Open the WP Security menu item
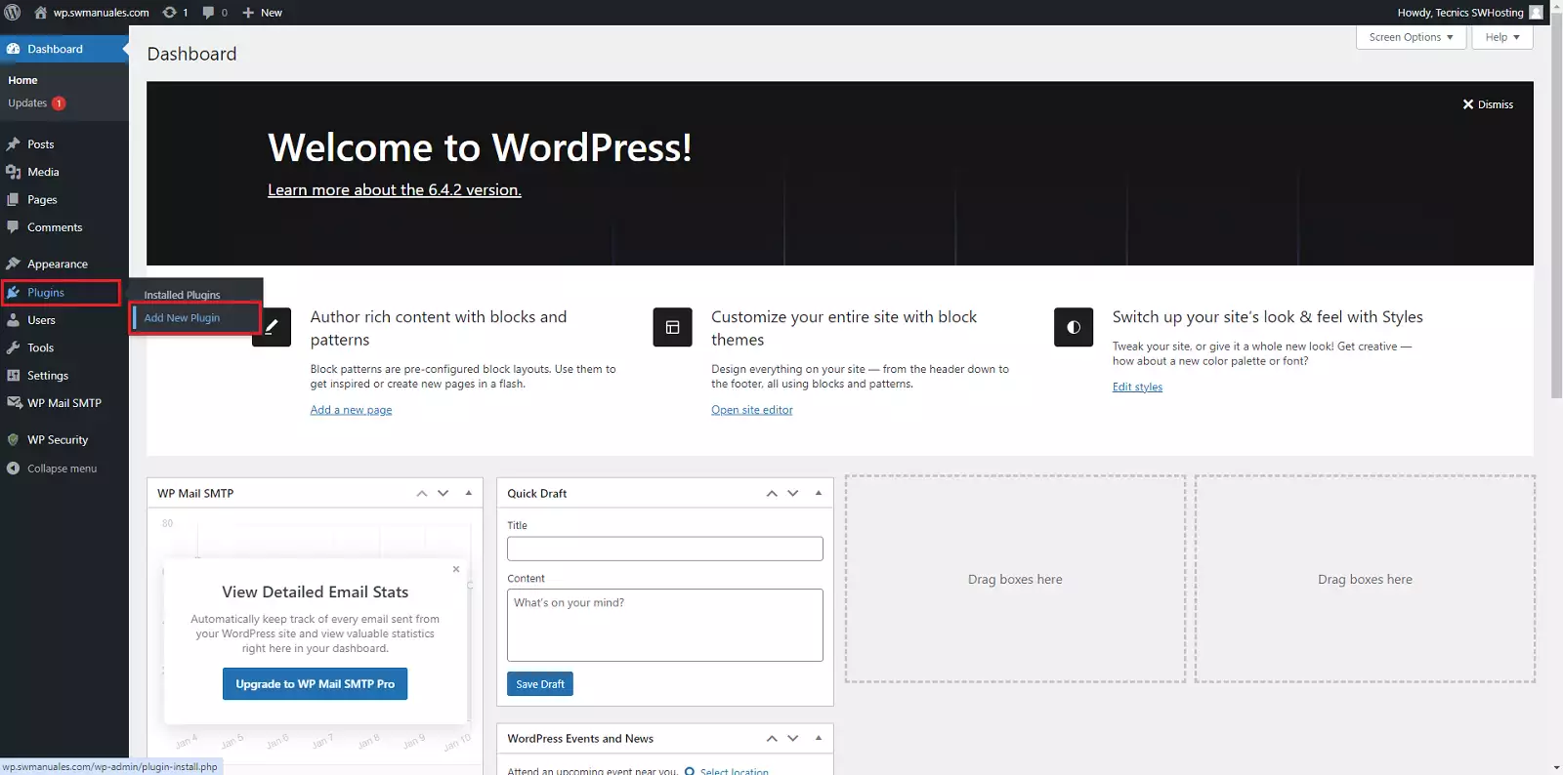 (58, 440)
